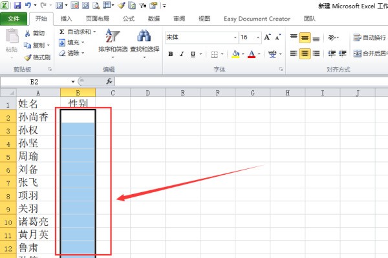
Task: Open the 公式 ribbon tab
Action: [x=127, y=19]
